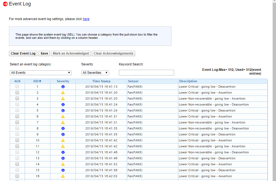276x181 pixels.
Task: Check the ACK box for event 16
Action: coord(17,176)
